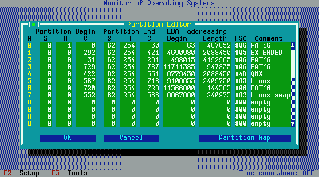
Task: Open the Partition Map
Action: click(x=245, y=138)
